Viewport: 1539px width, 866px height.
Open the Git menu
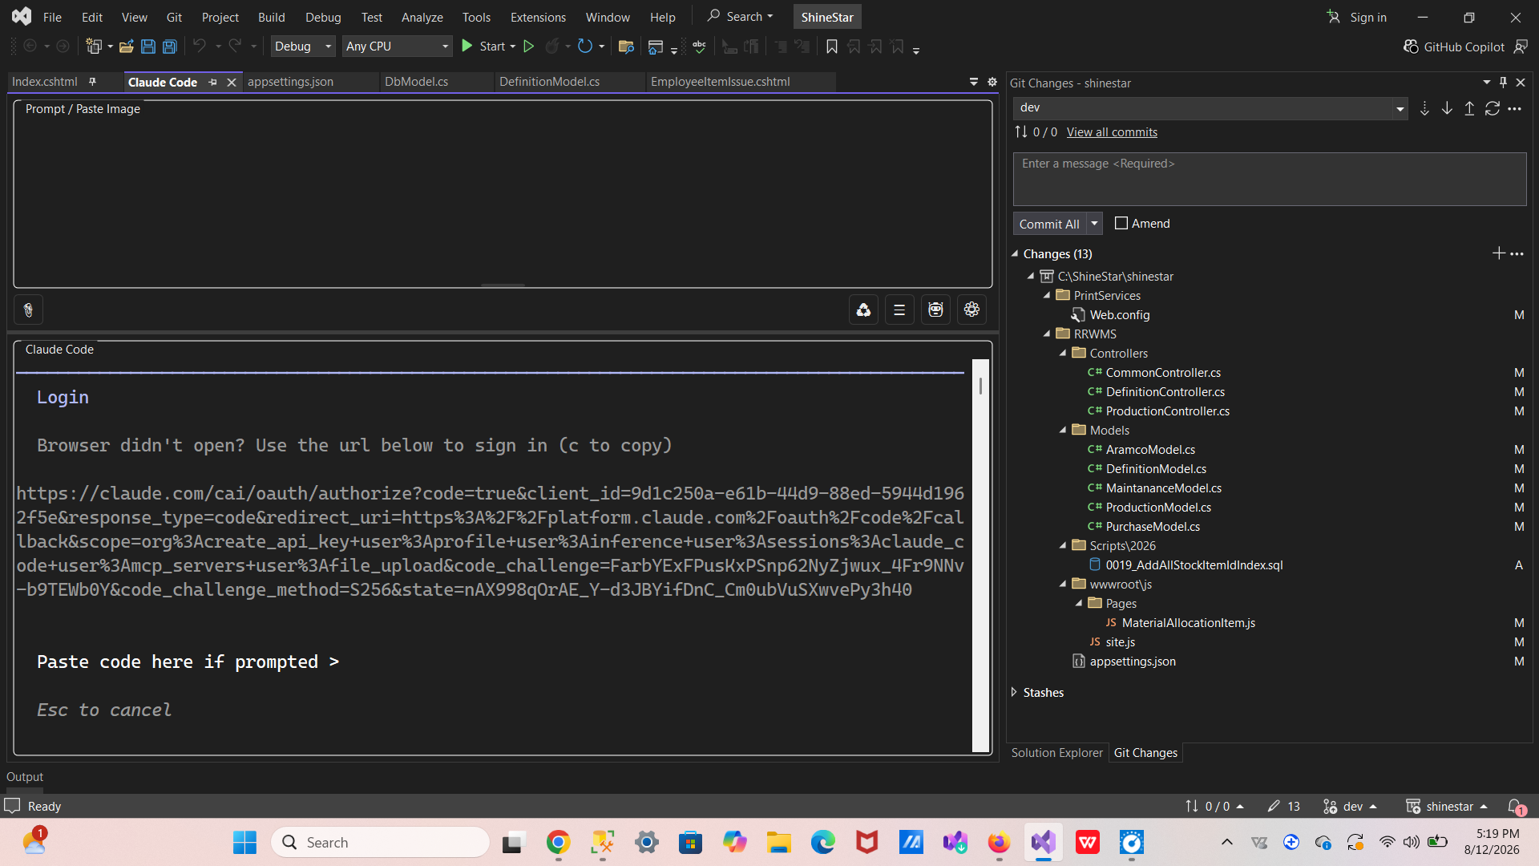click(x=174, y=17)
